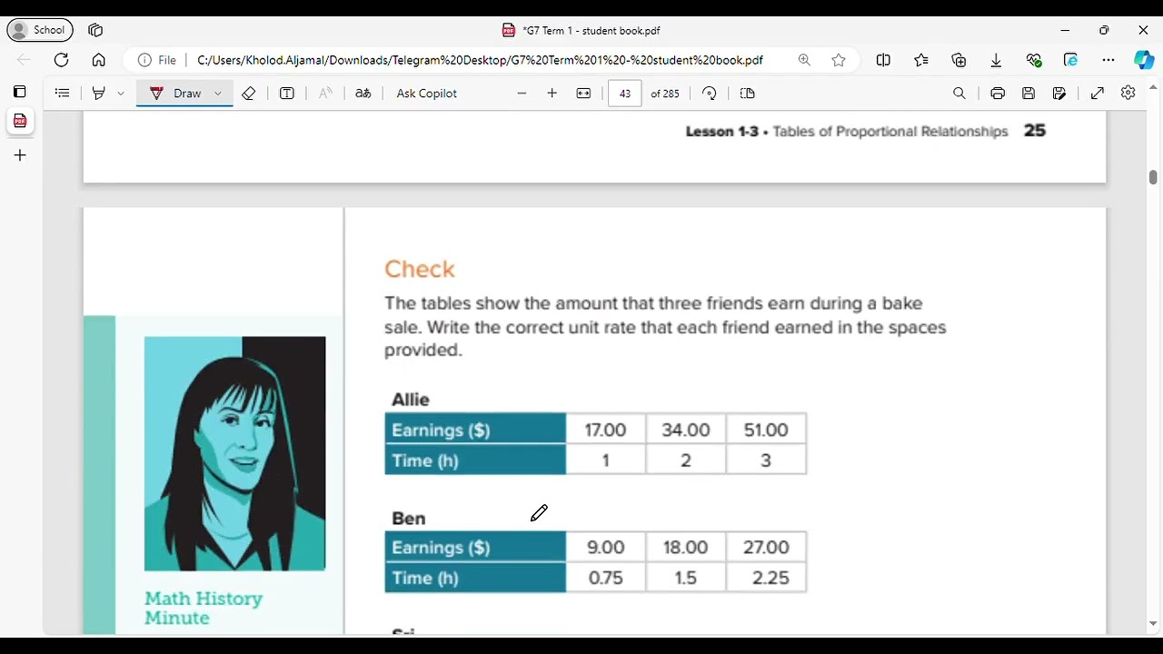Click Lesson 1-3 page header text
This screenshot has height=654, width=1163.
click(x=847, y=132)
